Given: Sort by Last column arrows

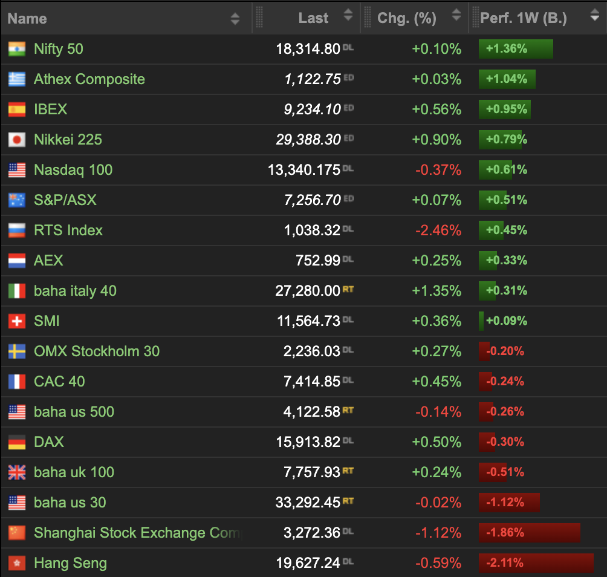Looking at the screenshot, I should (348, 15).
